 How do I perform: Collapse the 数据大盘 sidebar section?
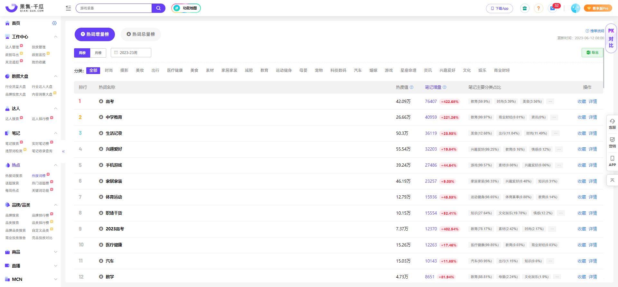(x=56, y=76)
